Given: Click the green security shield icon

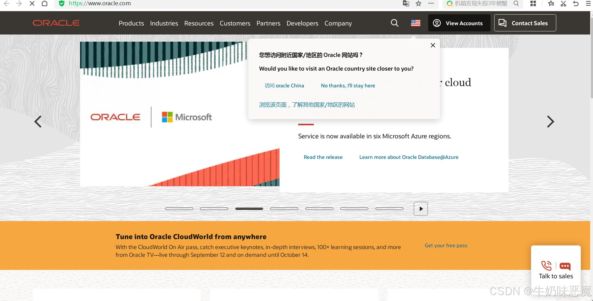Looking at the screenshot, I should pyautogui.click(x=62, y=3).
